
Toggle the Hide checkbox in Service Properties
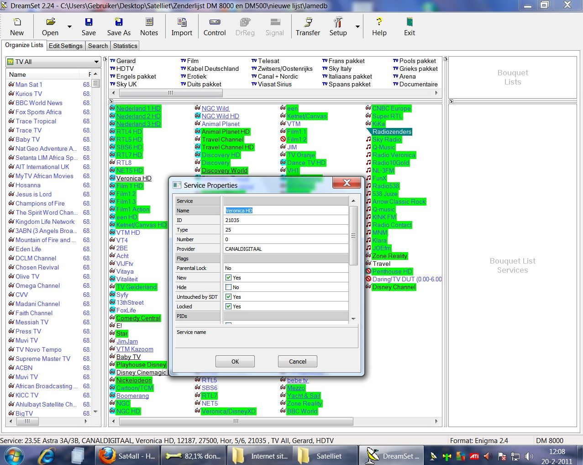click(229, 287)
